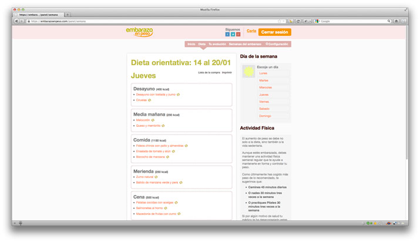
Task: Choose Domingo from the day list
Action: (x=266, y=116)
